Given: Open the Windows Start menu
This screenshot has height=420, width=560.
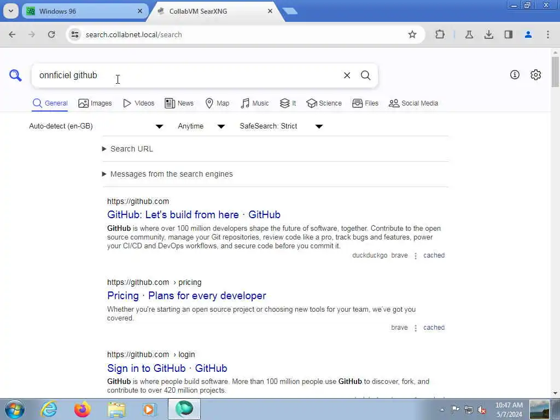Looking at the screenshot, I should coord(15,409).
